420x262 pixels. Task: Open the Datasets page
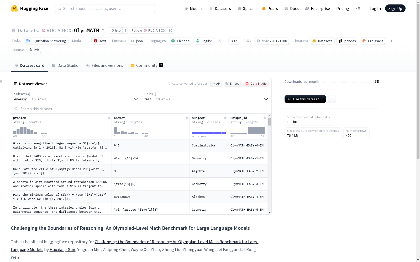220,8
